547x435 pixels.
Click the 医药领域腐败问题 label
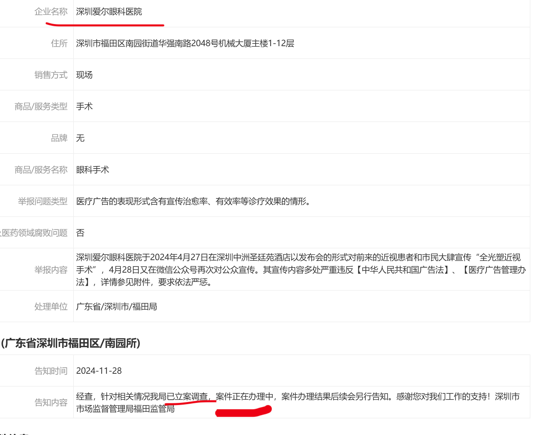pos(35,233)
